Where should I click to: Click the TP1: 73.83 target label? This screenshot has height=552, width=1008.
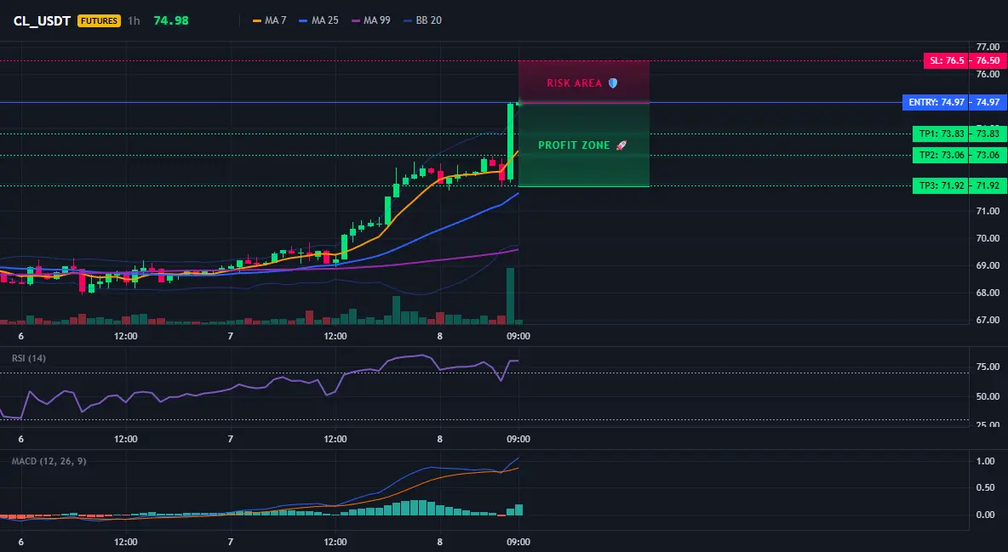941,134
